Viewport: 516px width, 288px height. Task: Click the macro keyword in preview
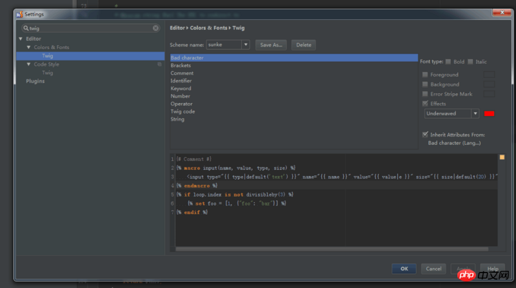pos(192,168)
